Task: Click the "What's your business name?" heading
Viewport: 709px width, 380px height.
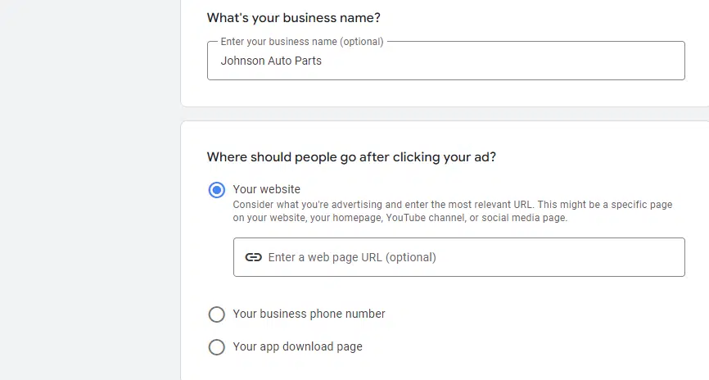Action: [293, 18]
